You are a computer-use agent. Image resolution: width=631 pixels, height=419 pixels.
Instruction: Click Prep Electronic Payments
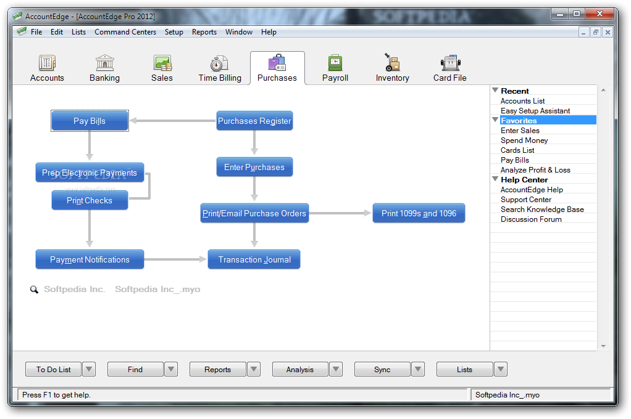[x=90, y=173]
